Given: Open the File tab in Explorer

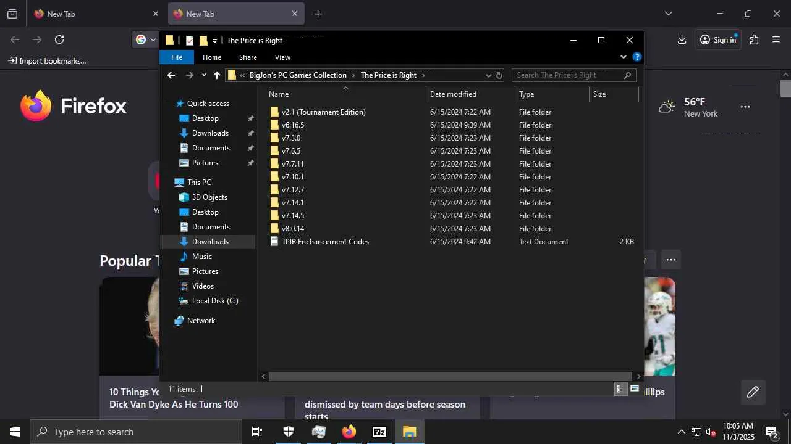Looking at the screenshot, I should (x=177, y=57).
